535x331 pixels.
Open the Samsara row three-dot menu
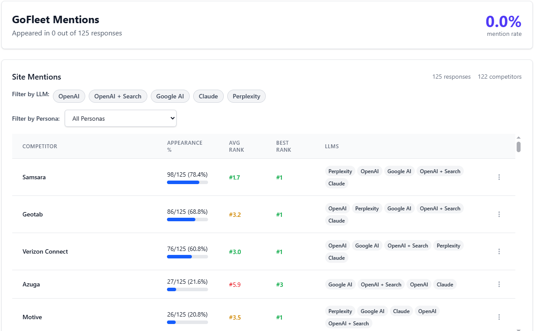tap(499, 177)
